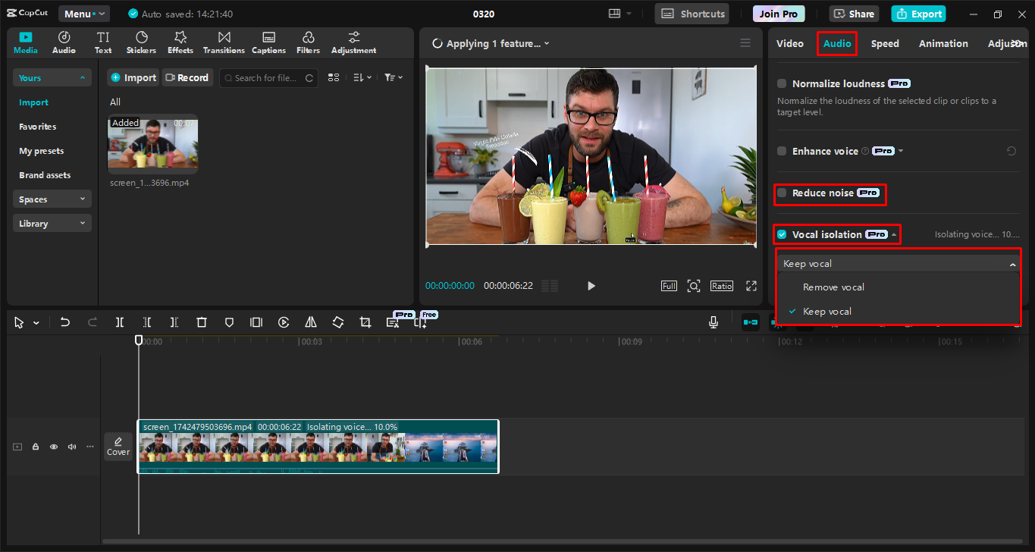This screenshot has height=552, width=1035.
Task: Enable the Normalize loudness checkbox
Action: (781, 83)
